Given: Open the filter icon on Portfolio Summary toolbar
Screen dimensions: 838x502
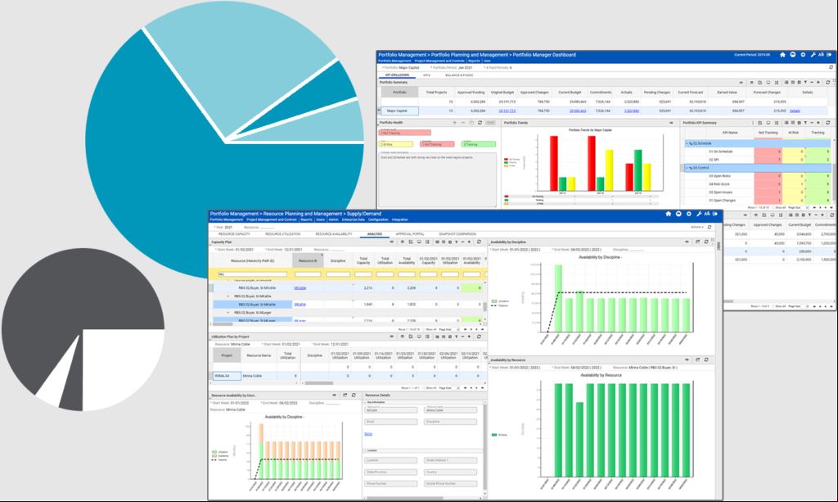Looking at the screenshot, I should tap(804, 81).
